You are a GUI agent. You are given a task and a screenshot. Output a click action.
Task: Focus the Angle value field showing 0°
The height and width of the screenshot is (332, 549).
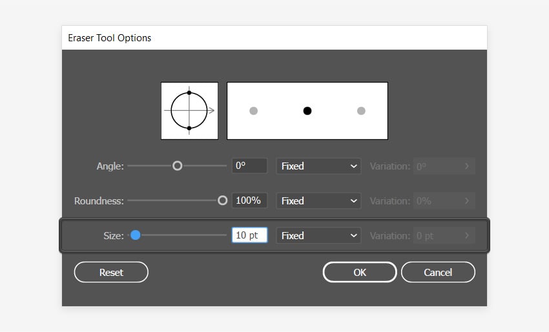tap(249, 166)
